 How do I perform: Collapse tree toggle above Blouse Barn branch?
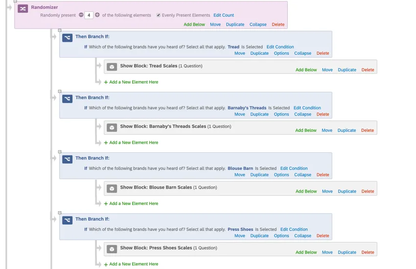[x=60, y=152]
